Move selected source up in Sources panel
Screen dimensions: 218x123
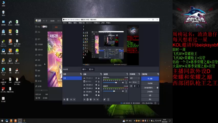[x=94, y=99]
